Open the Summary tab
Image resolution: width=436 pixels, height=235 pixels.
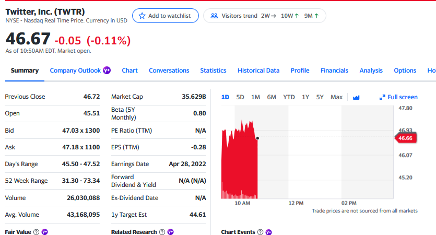25,70
